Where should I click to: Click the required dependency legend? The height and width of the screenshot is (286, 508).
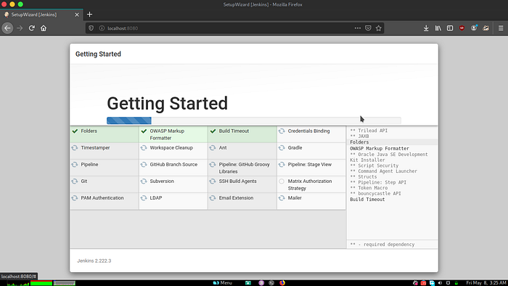382,245
